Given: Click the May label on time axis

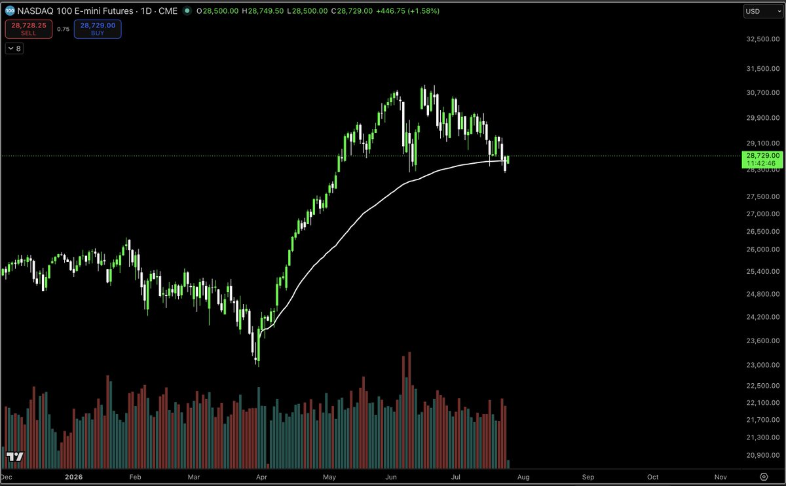Looking at the screenshot, I should (329, 477).
